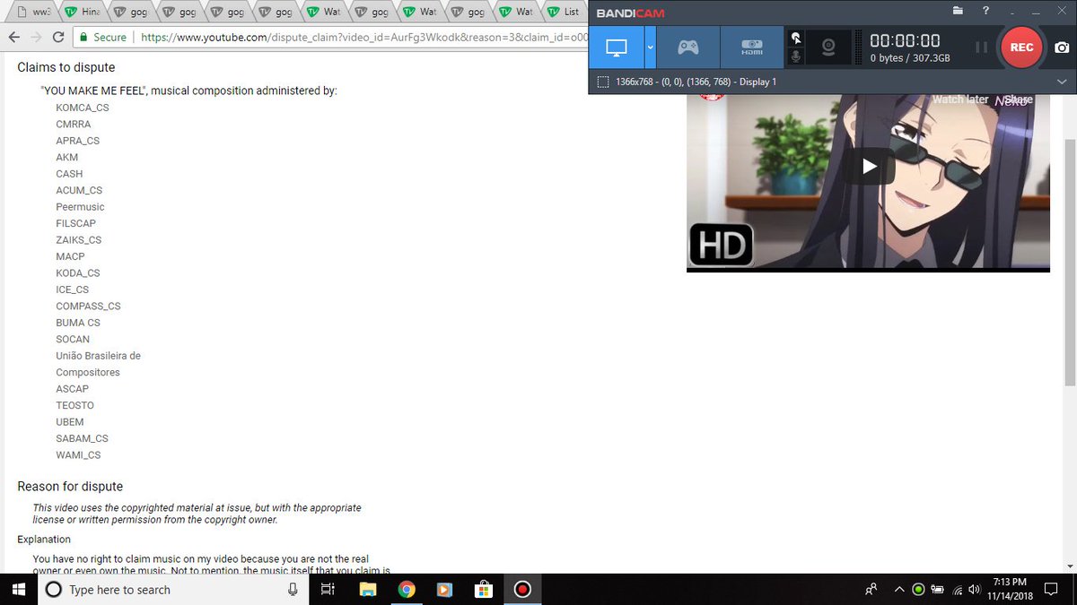Click 'MACP' in the claims list

point(70,256)
